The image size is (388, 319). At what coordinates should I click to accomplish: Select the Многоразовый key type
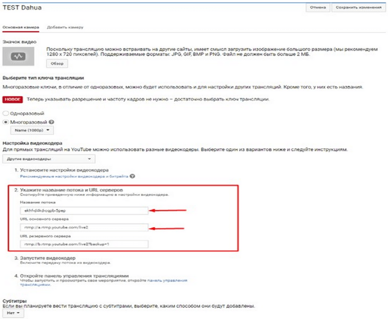(6, 122)
